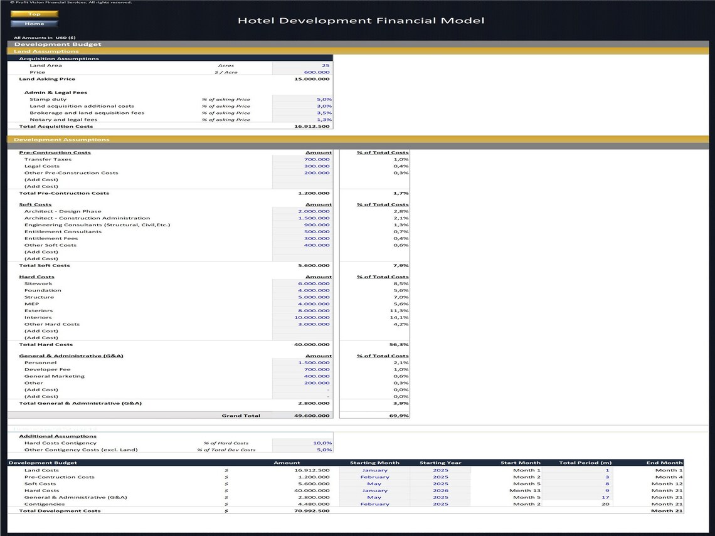Viewport: 715px width, 536px height.
Task: Select the Grand Total cell showing 49.600.000
Action: click(307, 415)
